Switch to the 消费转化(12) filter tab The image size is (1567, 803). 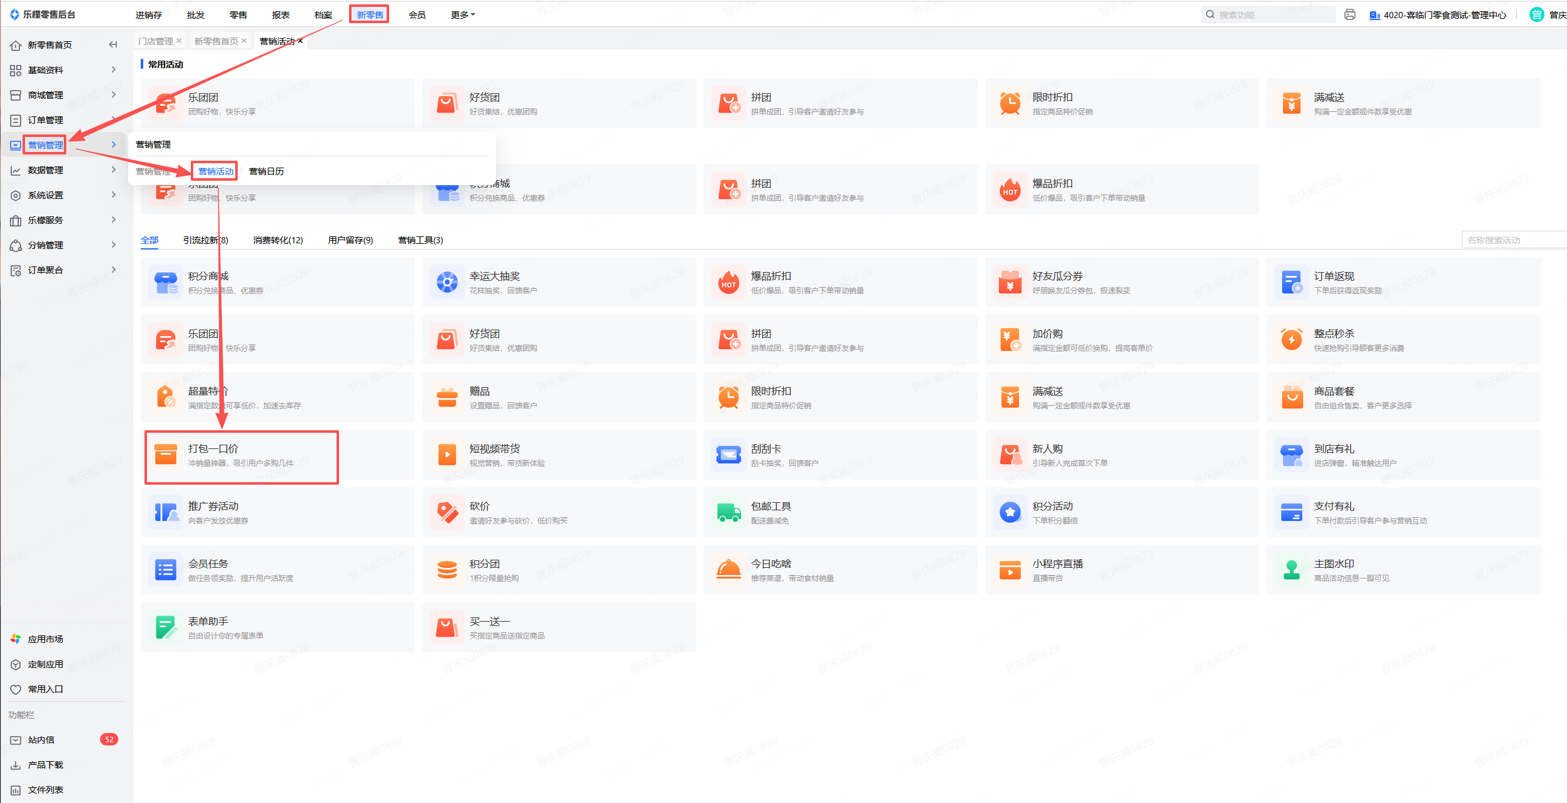pos(278,240)
